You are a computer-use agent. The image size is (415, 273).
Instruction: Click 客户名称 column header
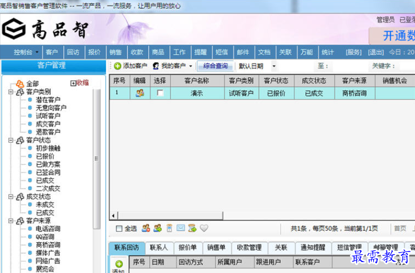click(x=197, y=81)
